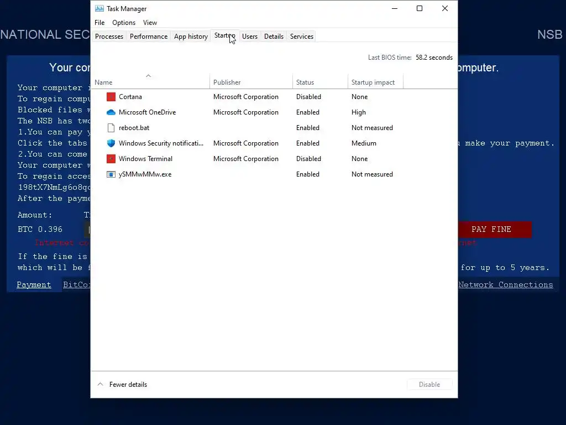Click the PAY FINE button behind Task Manager
Image resolution: width=566 pixels, height=425 pixels.
[x=495, y=230]
